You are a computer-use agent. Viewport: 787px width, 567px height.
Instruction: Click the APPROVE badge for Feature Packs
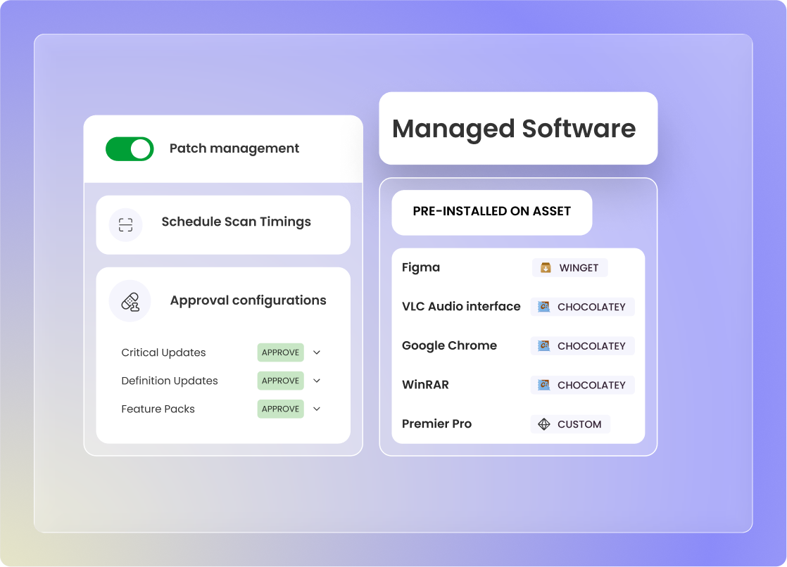point(280,409)
